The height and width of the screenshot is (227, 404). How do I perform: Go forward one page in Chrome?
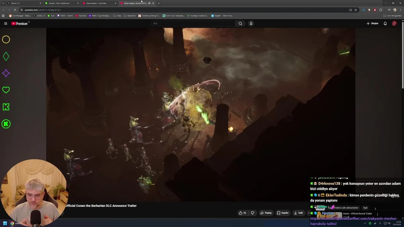(9, 10)
